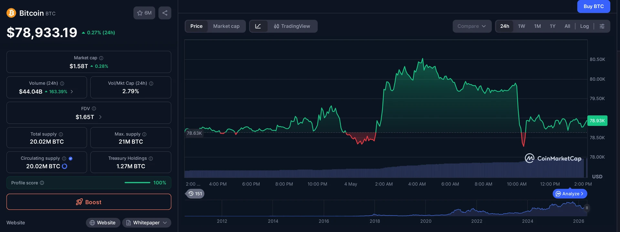Open Analyze AI button
The width and height of the screenshot is (620, 232).
[570, 194]
